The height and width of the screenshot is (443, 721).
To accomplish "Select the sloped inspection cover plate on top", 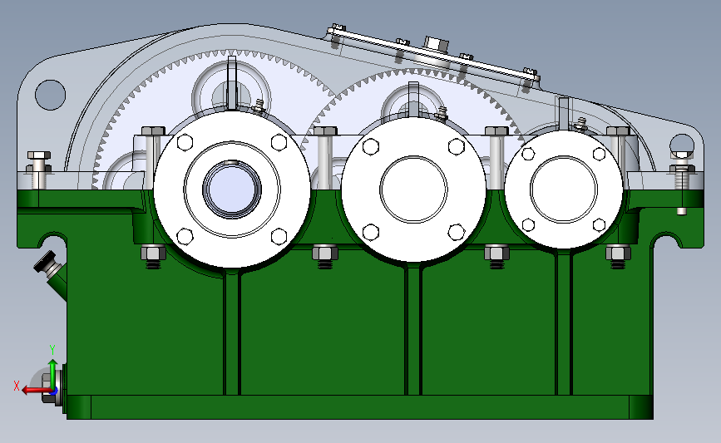I will tap(433, 53).
